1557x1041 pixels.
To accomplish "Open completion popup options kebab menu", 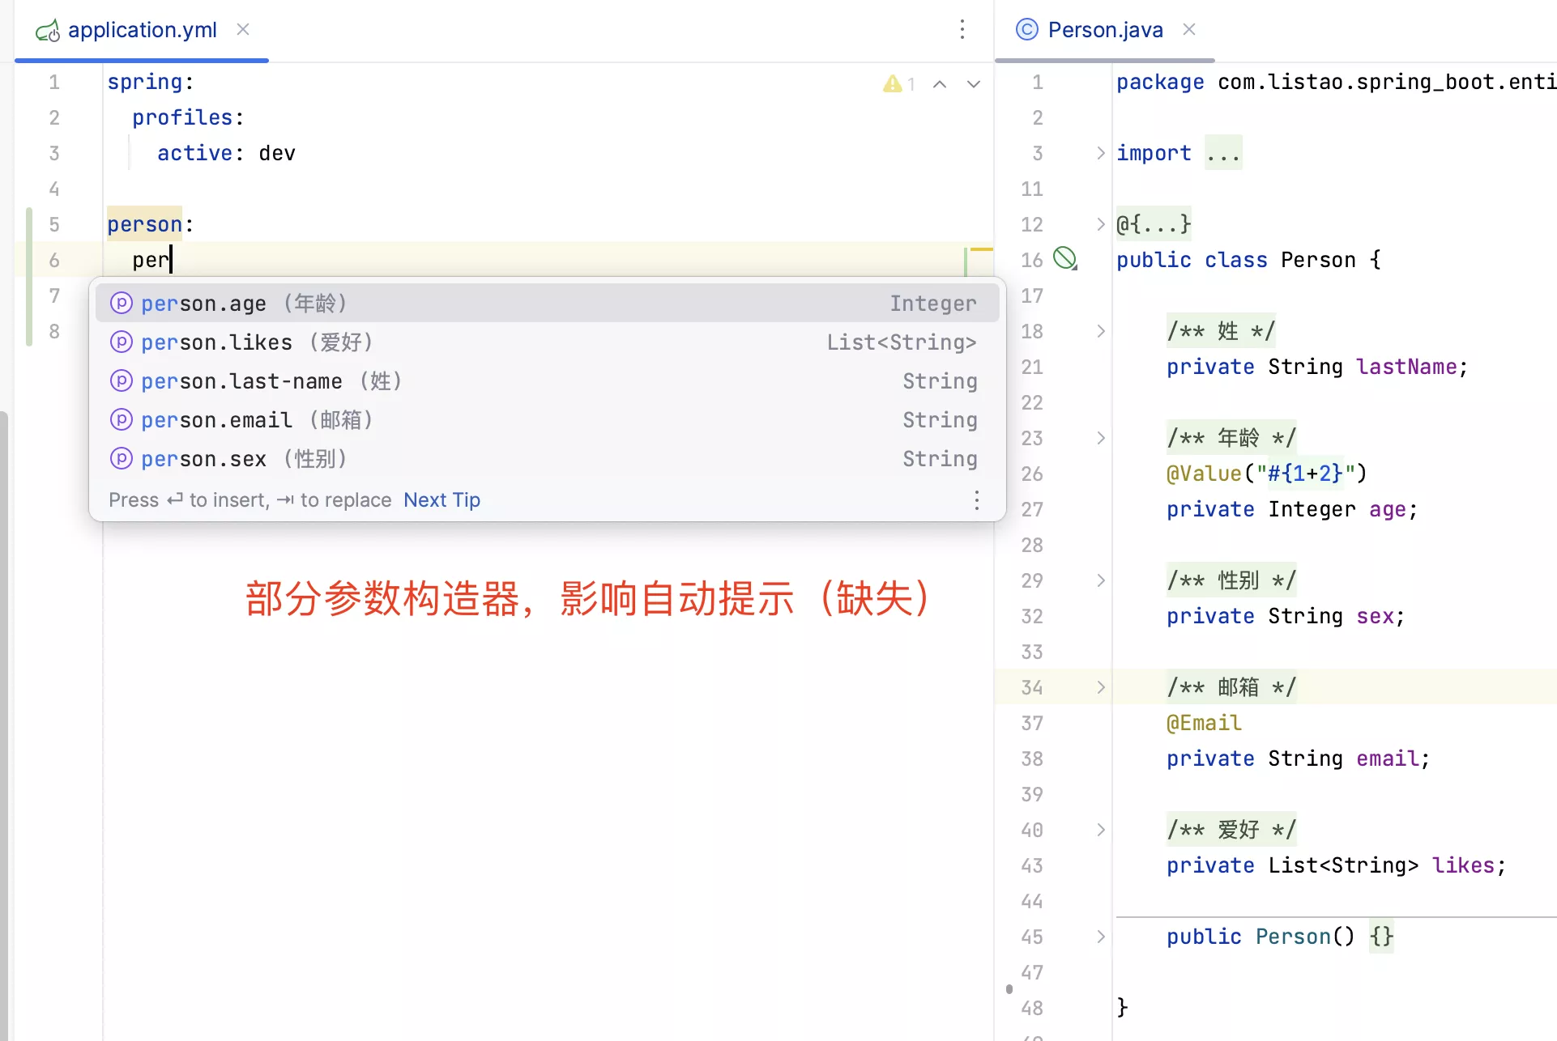I will 977,500.
